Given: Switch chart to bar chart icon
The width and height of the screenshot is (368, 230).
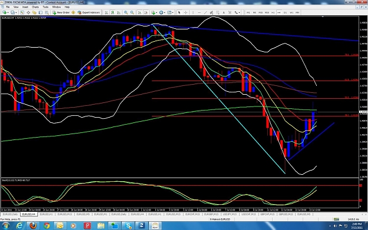Looking at the screenshot, I should (107, 12).
